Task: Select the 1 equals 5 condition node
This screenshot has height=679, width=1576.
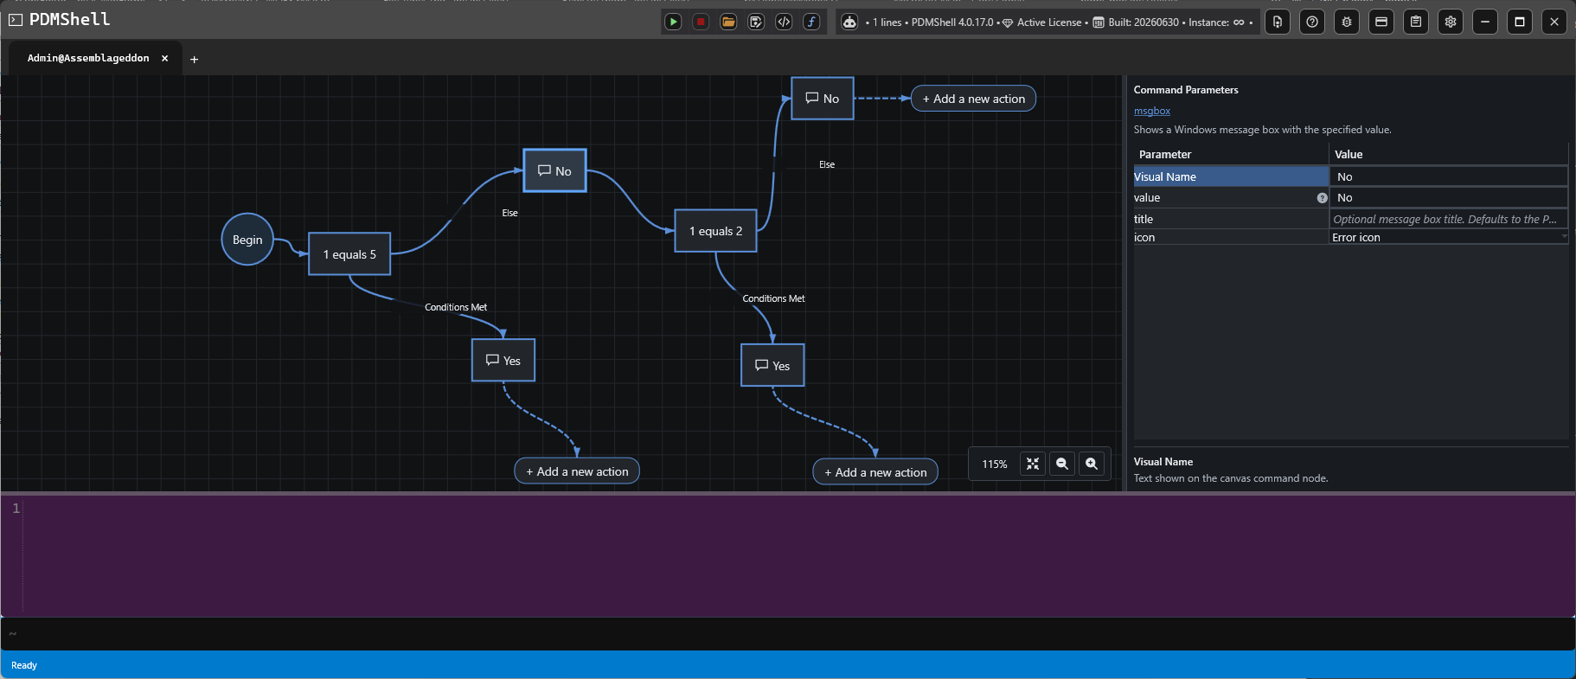Action: [x=349, y=254]
